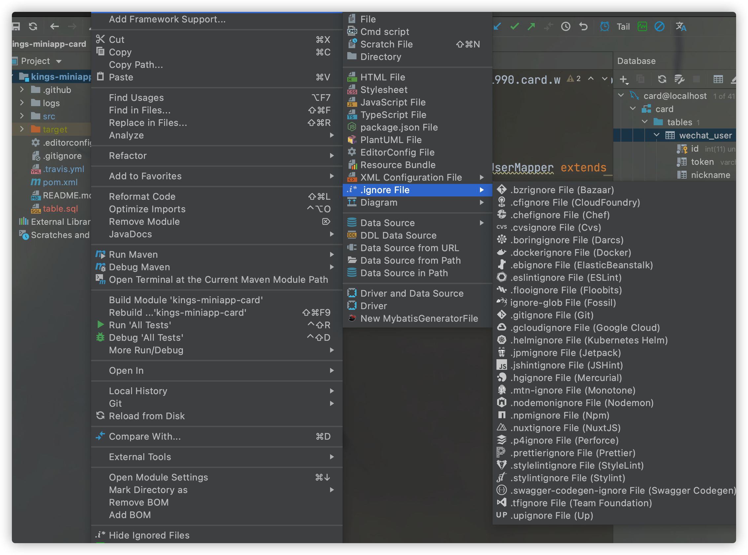The height and width of the screenshot is (555, 748).
Task: Refresh the Database panel
Action: (x=662, y=79)
